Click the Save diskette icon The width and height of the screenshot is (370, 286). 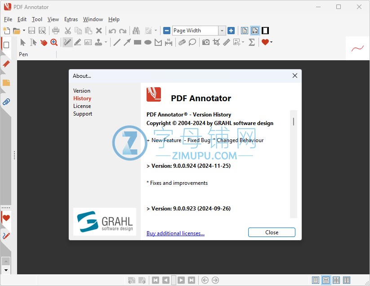coord(31,31)
